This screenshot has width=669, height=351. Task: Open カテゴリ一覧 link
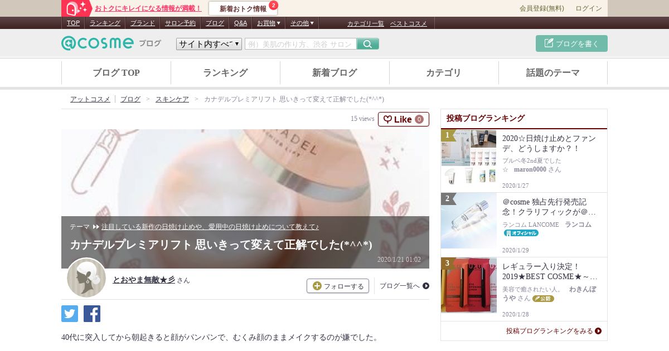[x=366, y=23]
